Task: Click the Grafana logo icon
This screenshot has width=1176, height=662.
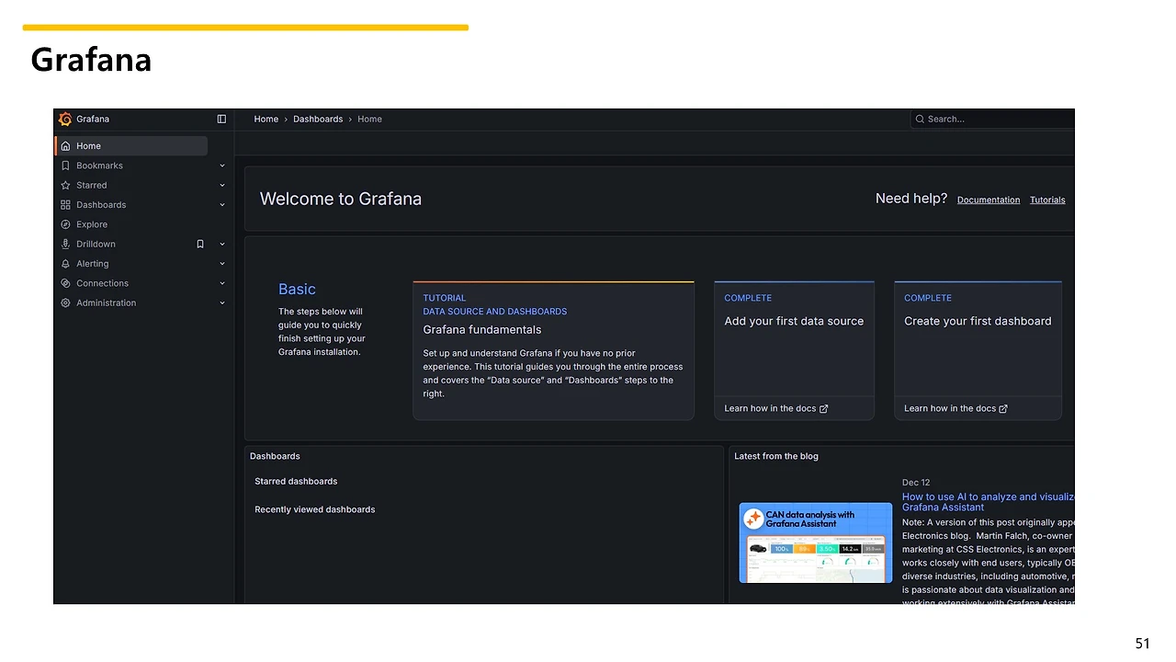Action: [x=65, y=119]
